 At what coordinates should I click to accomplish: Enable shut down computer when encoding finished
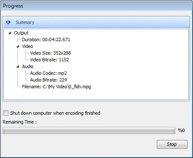pyautogui.click(x=6, y=113)
